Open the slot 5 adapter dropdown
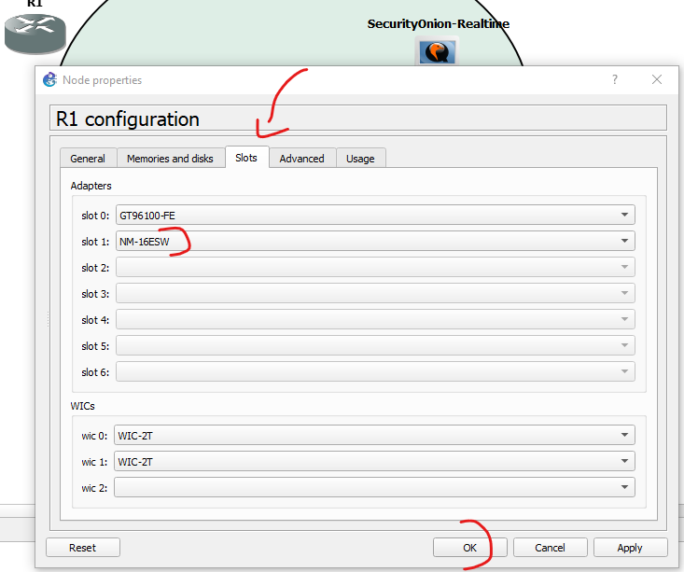Screen dimensions: 684x572 coord(375,346)
